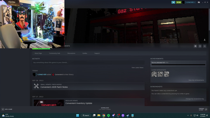Open the green Steam notifications inbox button
210x118 pixels.
(x=178, y=2)
